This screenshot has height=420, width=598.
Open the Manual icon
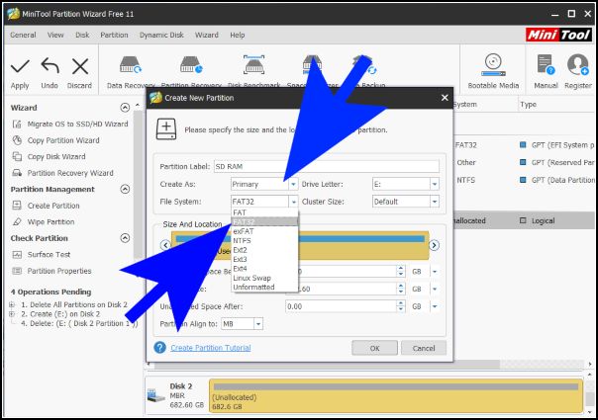[x=546, y=69]
